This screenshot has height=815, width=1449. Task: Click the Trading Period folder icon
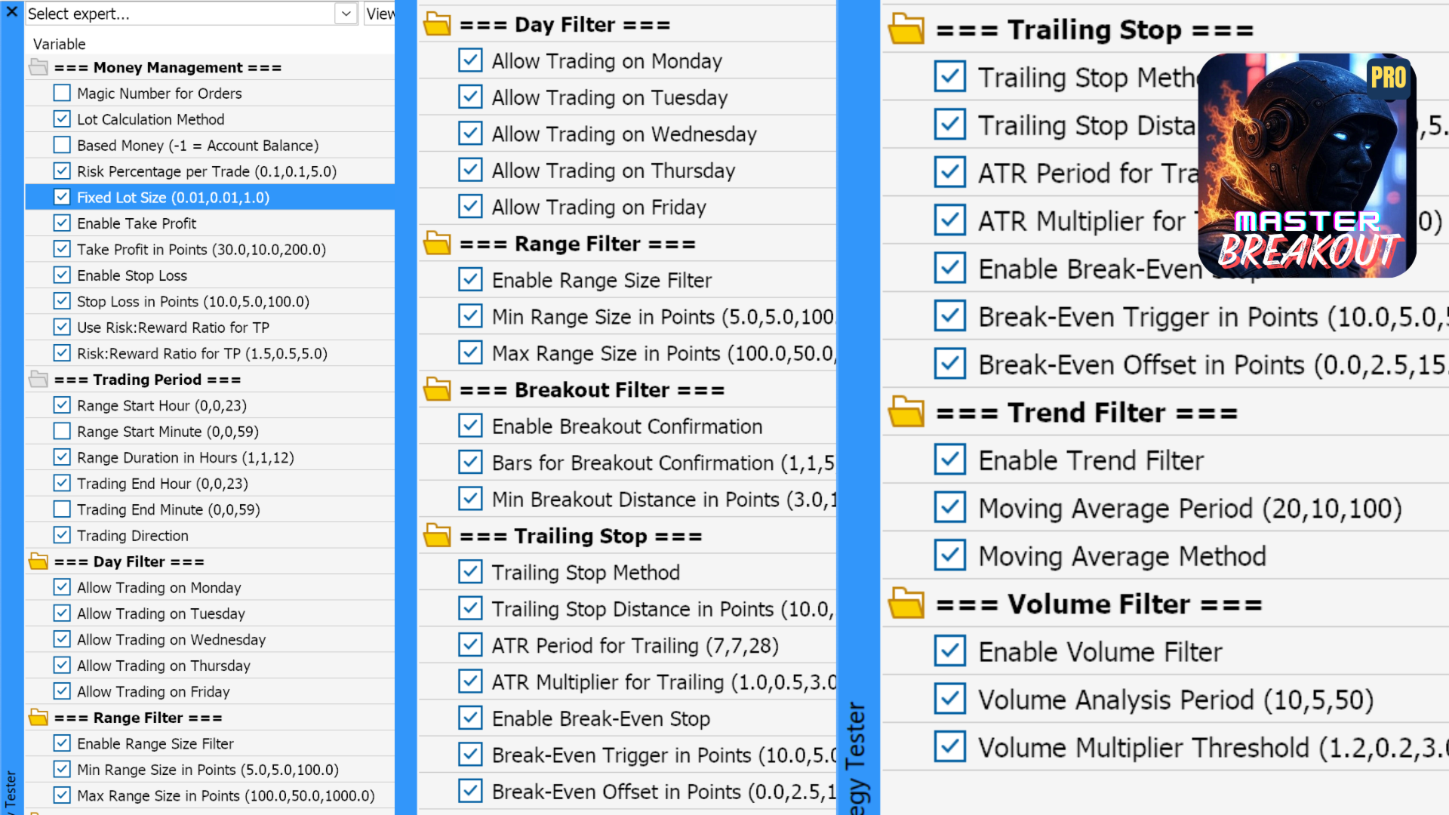click(x=38, y=380)
